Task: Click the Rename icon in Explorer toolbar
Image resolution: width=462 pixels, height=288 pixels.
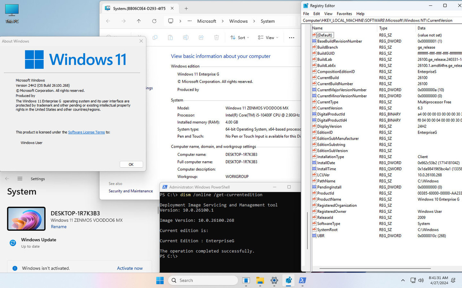Action: click(x=186, y=37)
